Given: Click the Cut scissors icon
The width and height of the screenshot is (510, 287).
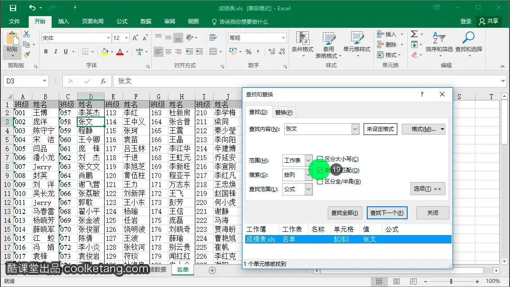Looking at the screenshot, I should (26, 34).
